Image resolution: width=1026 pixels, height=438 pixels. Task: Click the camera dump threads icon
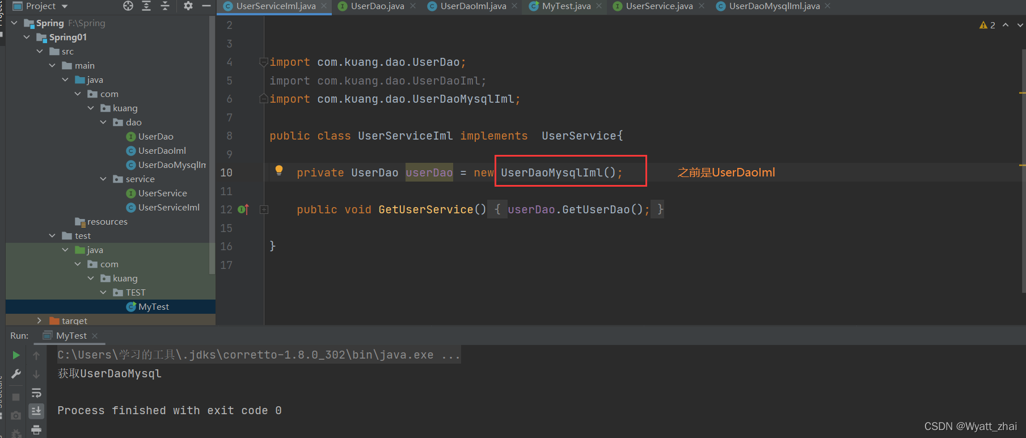(16, 415)
